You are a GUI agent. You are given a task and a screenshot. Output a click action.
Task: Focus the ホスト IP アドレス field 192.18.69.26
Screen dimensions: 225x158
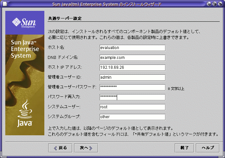pyautogui.click(x=132, y=68)
